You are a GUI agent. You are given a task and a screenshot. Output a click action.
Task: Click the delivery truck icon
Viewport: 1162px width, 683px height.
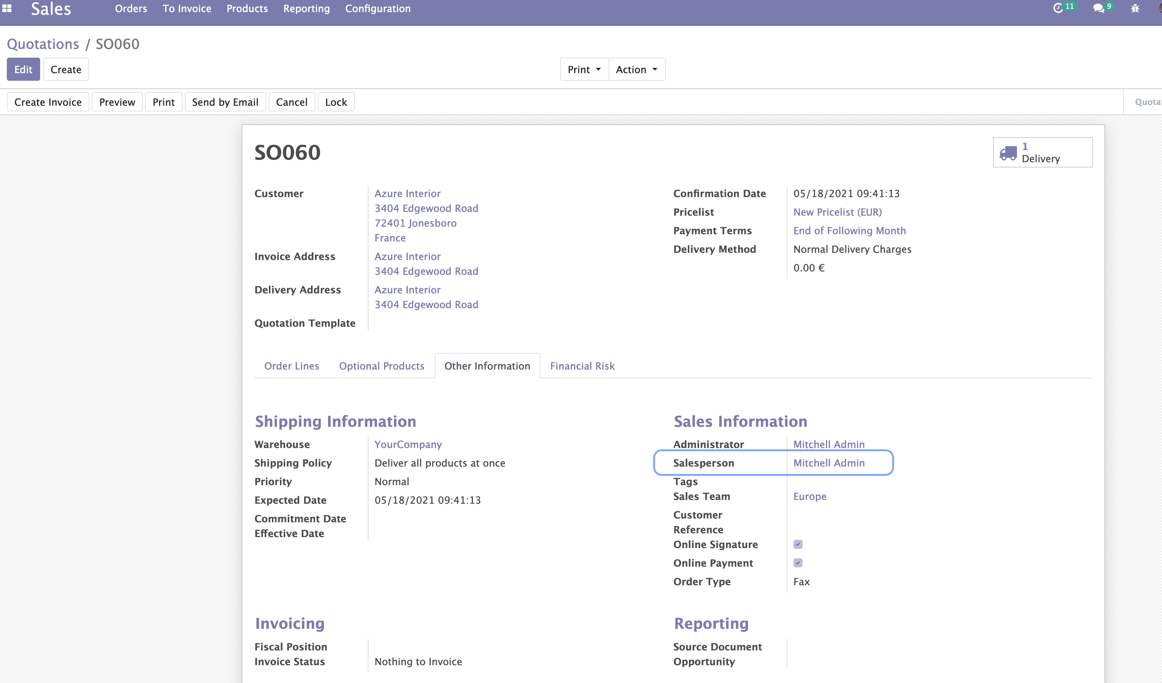point(1008,153)
